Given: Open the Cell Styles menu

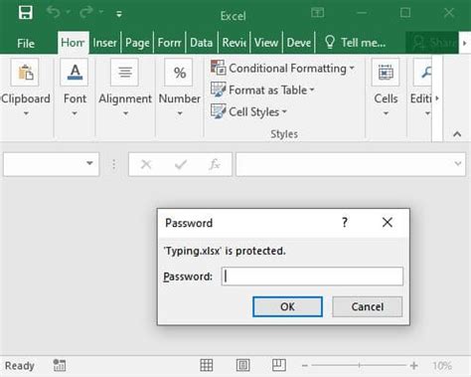Looking at the screenshot, I should (248, 111).
